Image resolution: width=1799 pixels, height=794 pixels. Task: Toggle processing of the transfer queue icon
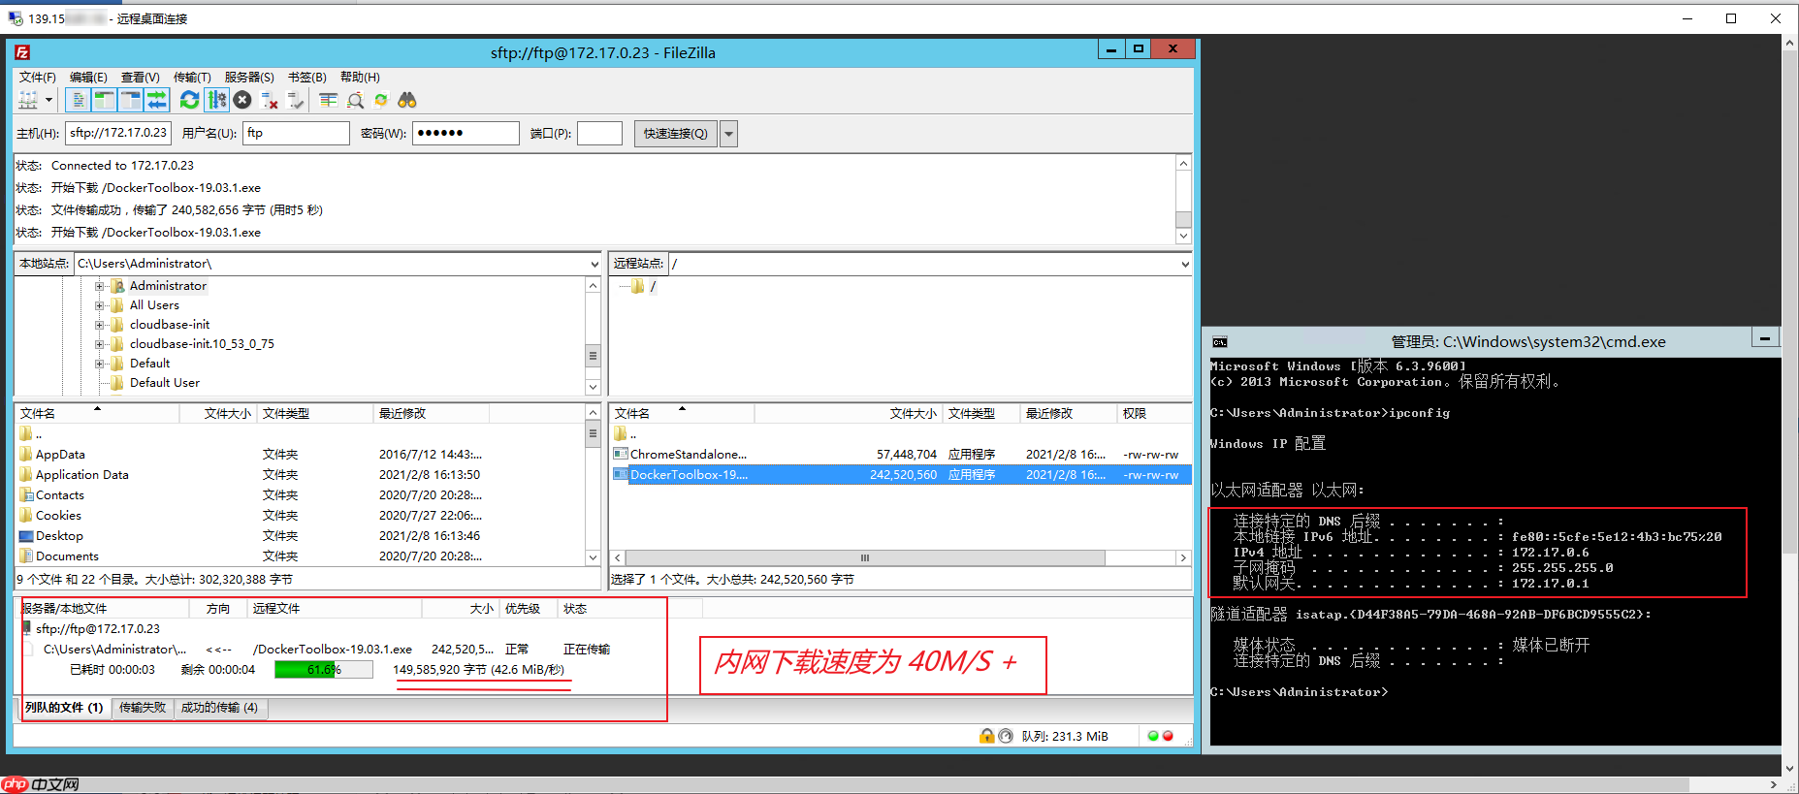(216, 100)
